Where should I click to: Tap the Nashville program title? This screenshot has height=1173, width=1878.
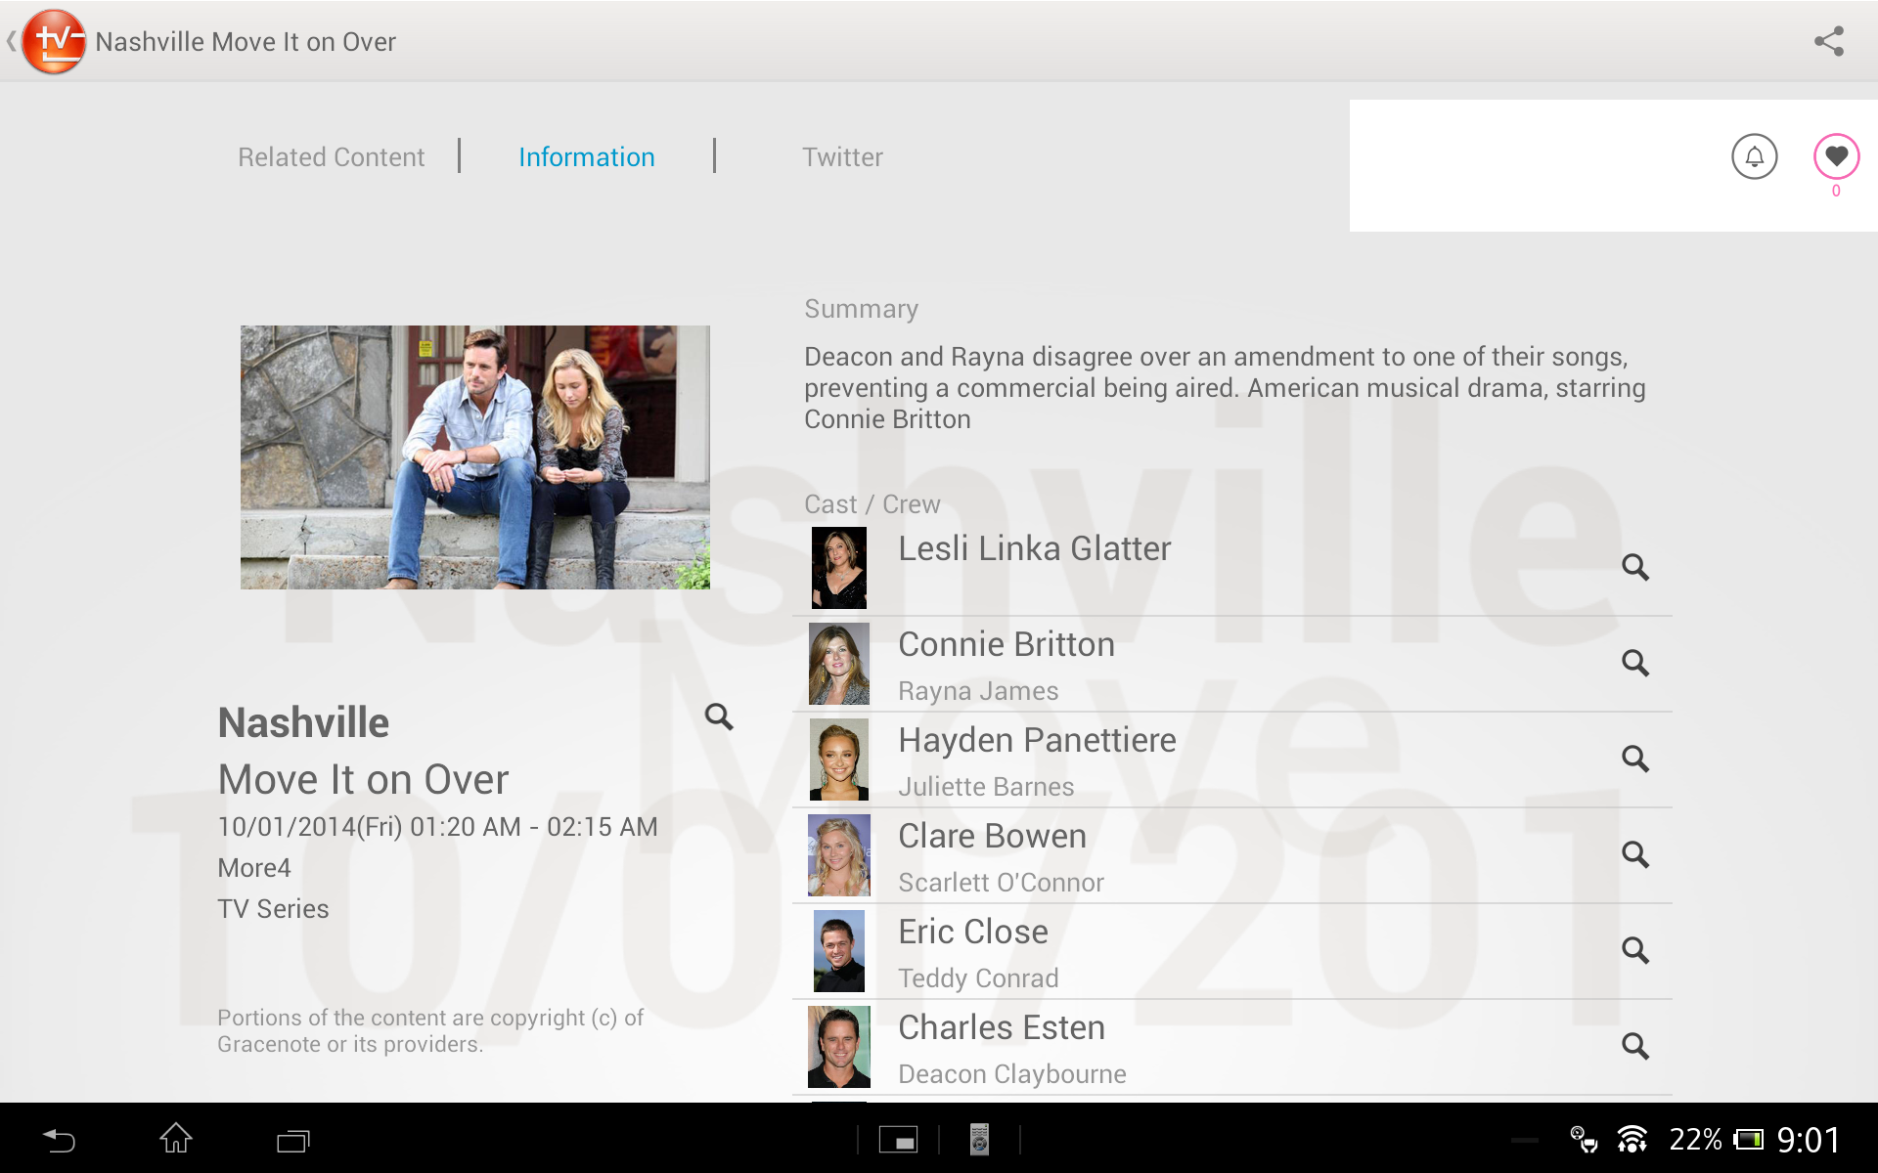[303, 722]
